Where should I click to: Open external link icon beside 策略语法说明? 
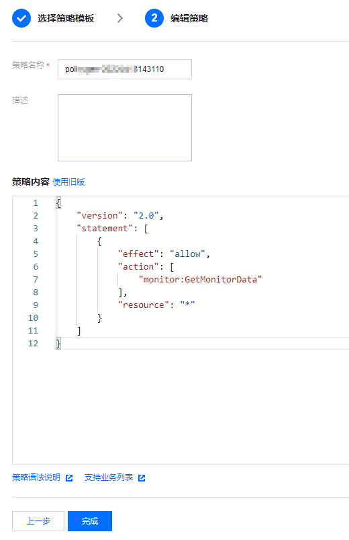(69, 478)
